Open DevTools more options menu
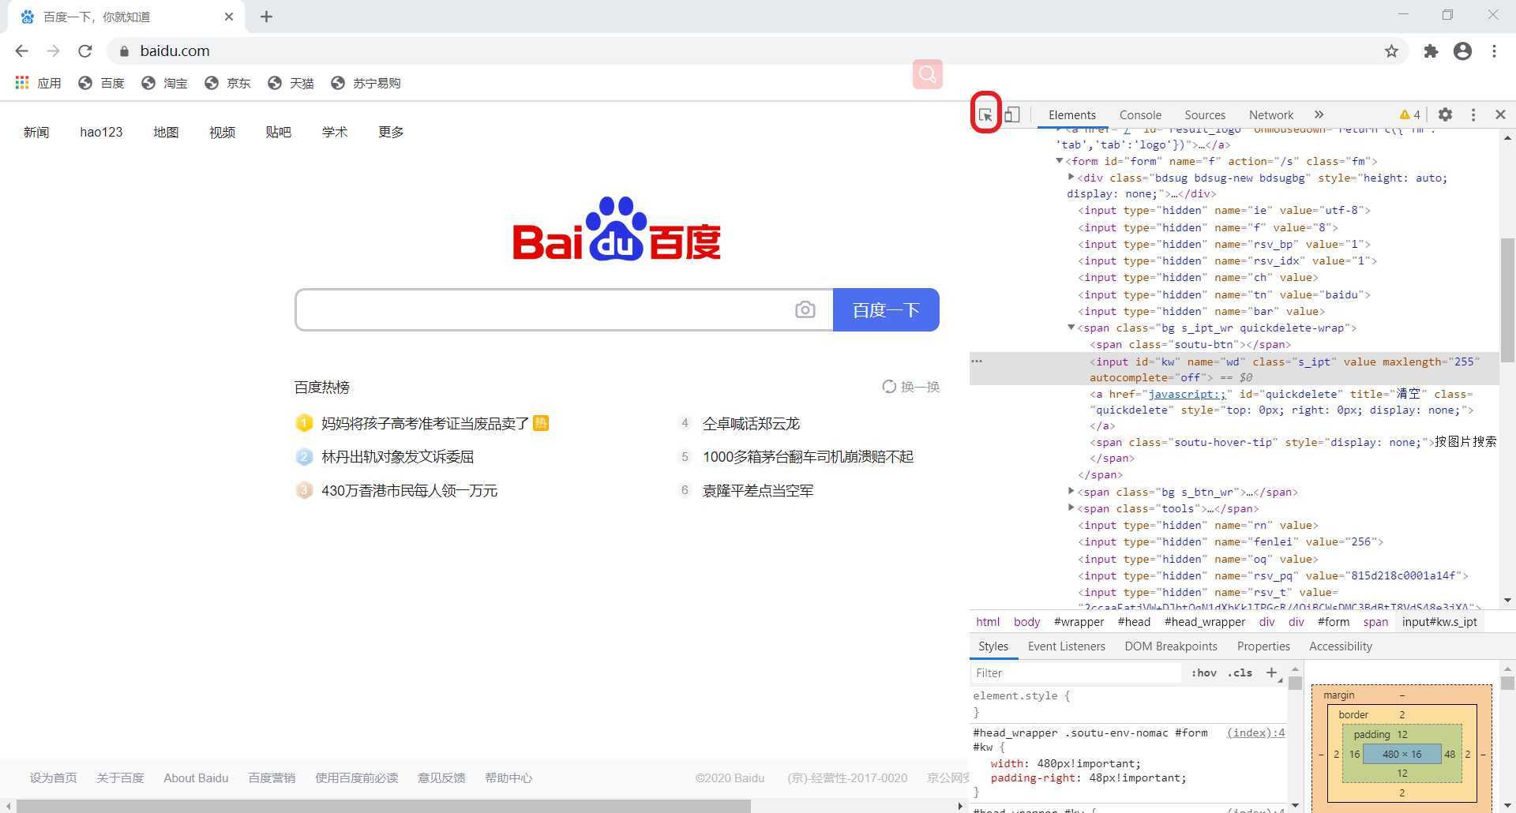This screenshot has width=1516, height=813. 1473,114
